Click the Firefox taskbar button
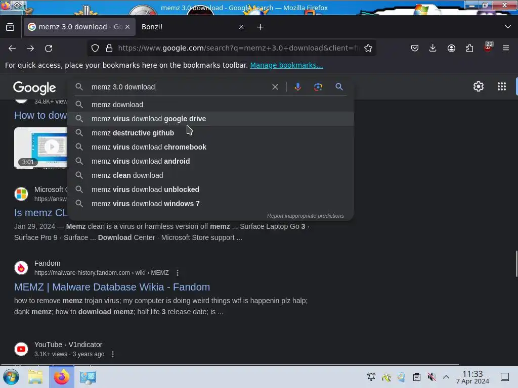The height and width of the screenshot is (388, 518). pyautogui.click(x=61, y=377)
